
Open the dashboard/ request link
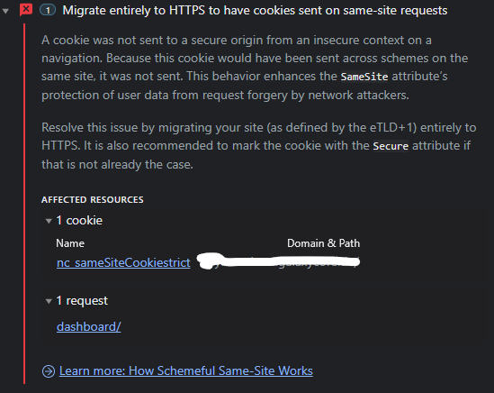tap(88, 326)
